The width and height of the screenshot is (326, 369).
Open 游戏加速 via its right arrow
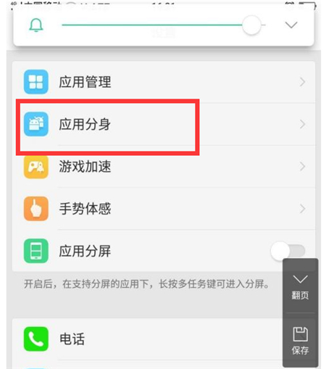[302, 167]
